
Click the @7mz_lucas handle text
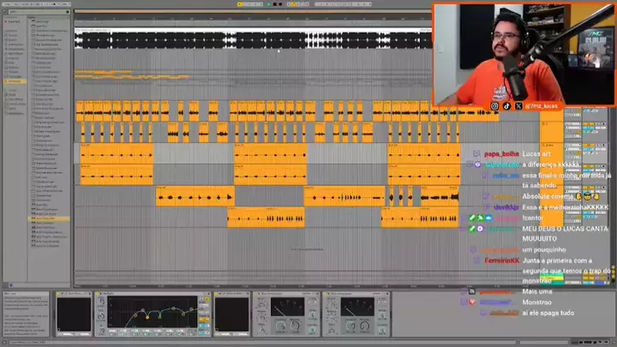point(541,105)
